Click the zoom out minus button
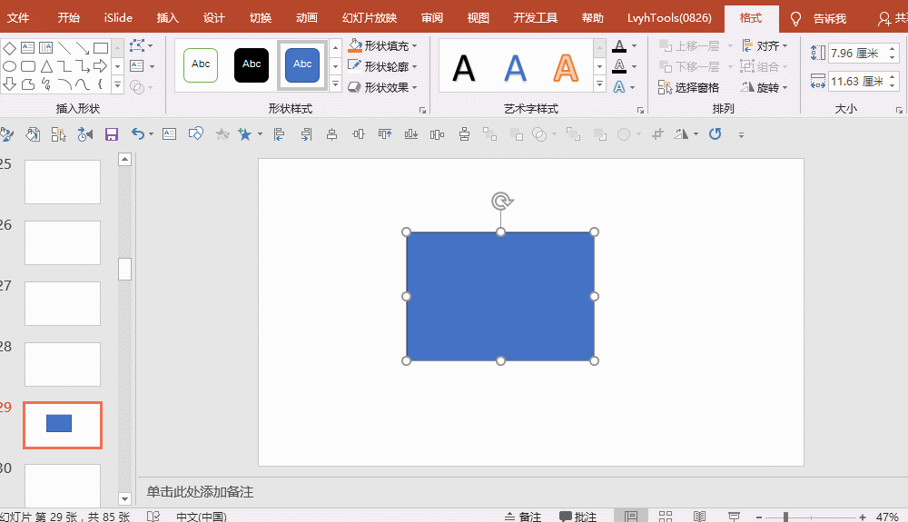The width and height of the screenshot is (908, 522). pos(758,517)
